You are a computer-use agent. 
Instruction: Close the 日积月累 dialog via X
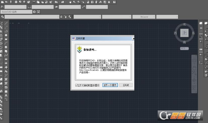(x=133, y=39)
